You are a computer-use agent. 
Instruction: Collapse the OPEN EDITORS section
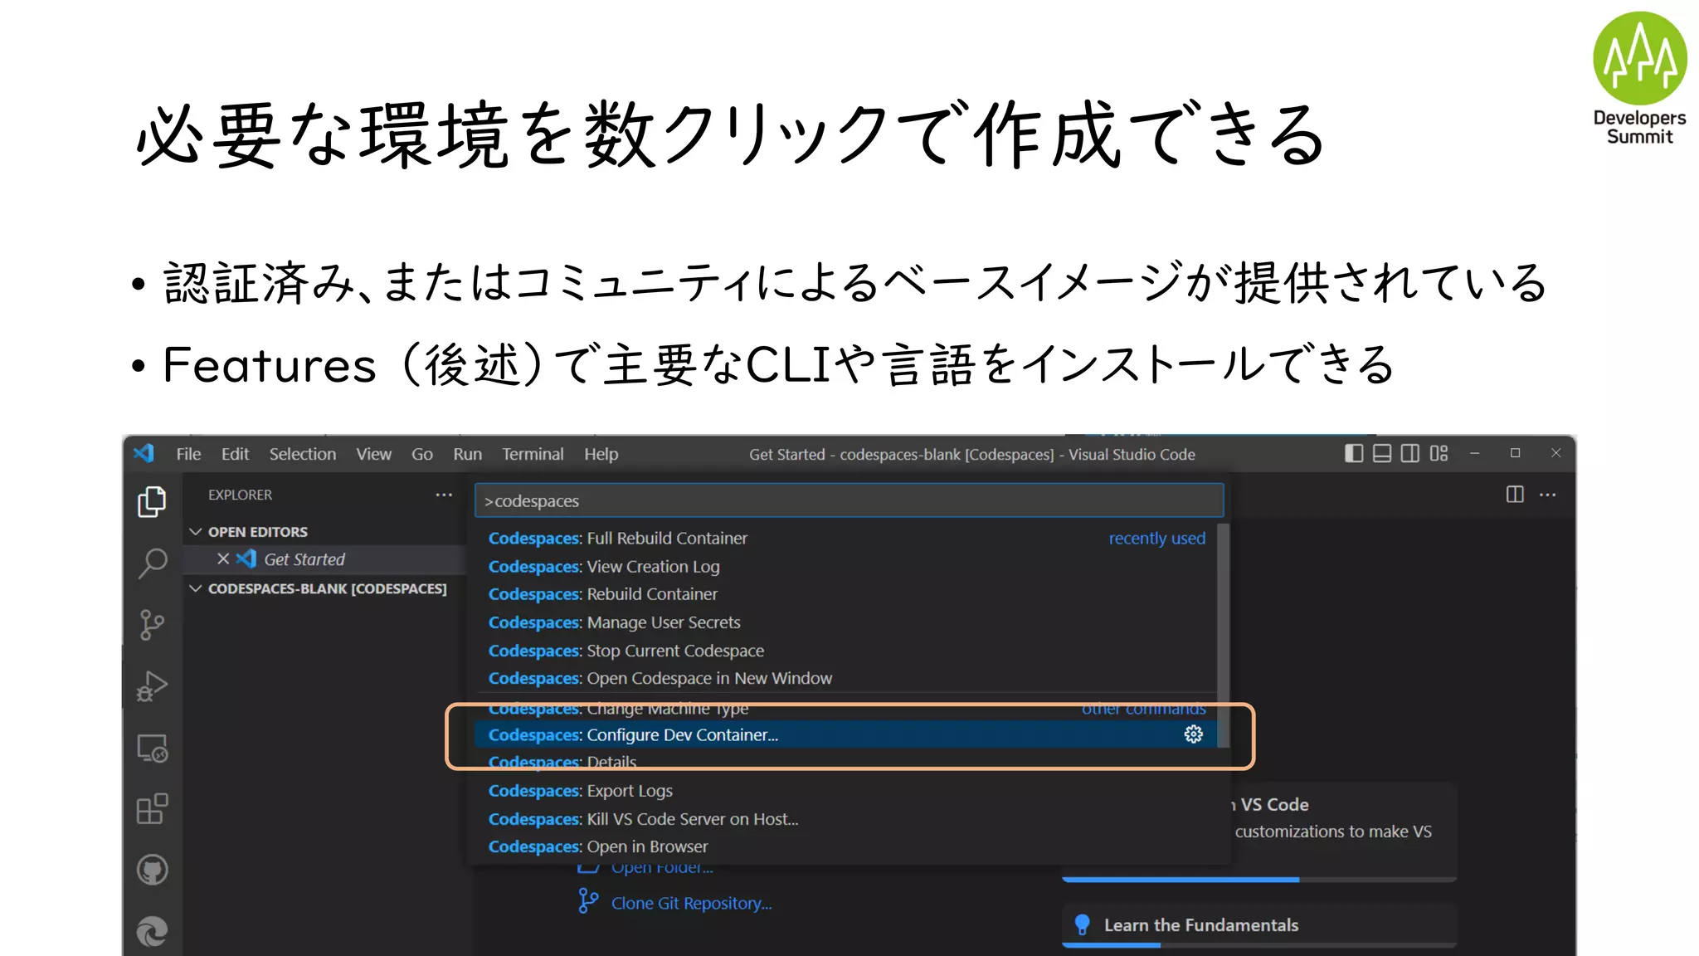click(x=196, y=532)
